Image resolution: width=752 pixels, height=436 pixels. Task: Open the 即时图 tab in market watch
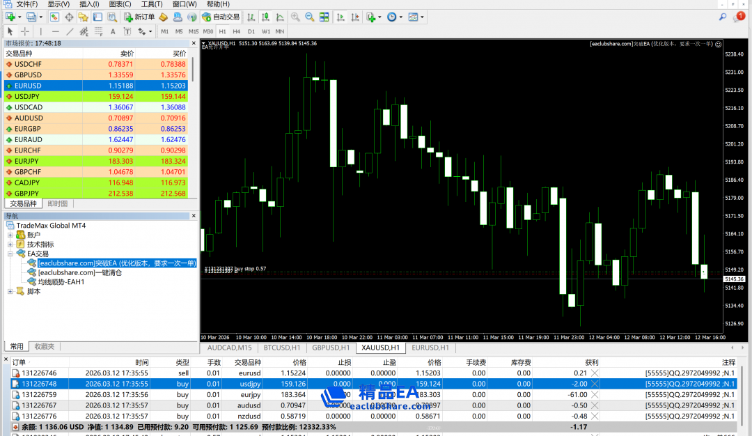(57, 203)
